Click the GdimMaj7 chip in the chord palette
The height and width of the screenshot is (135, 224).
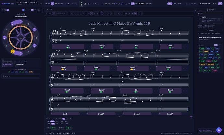pyautogui.click(x=211, y=64)
